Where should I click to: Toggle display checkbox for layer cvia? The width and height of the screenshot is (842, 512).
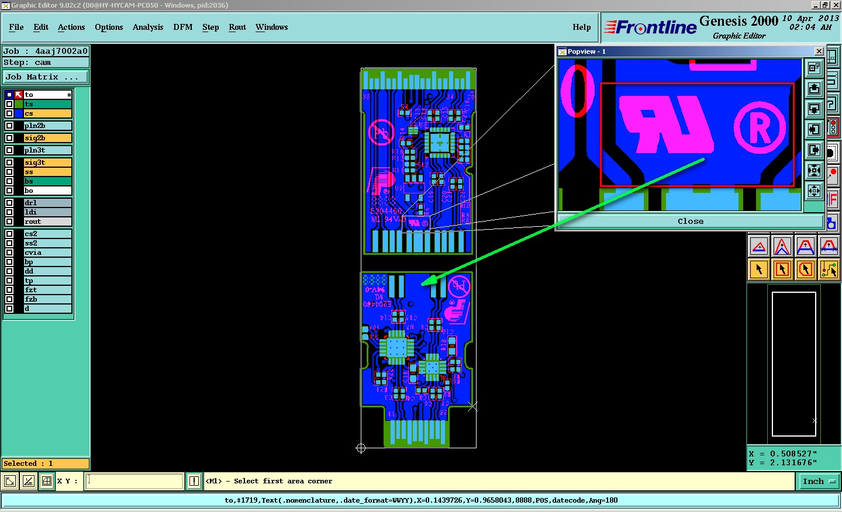(x=9, y=252)
